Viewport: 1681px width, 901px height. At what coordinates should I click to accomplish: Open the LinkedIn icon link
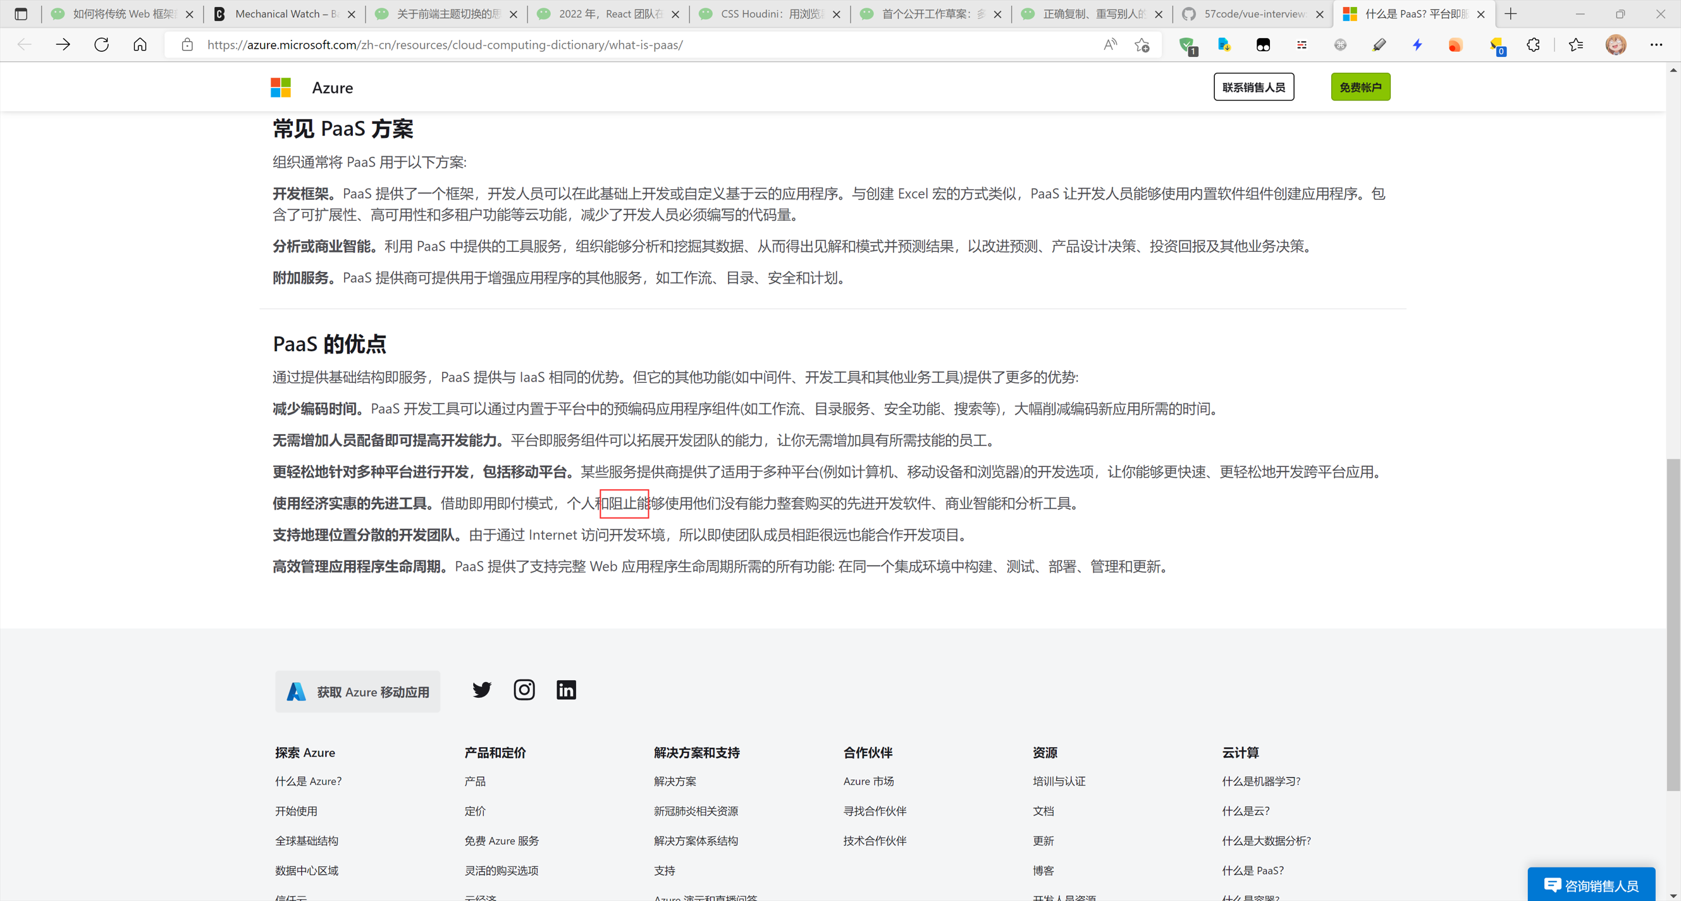coord(566,690)
